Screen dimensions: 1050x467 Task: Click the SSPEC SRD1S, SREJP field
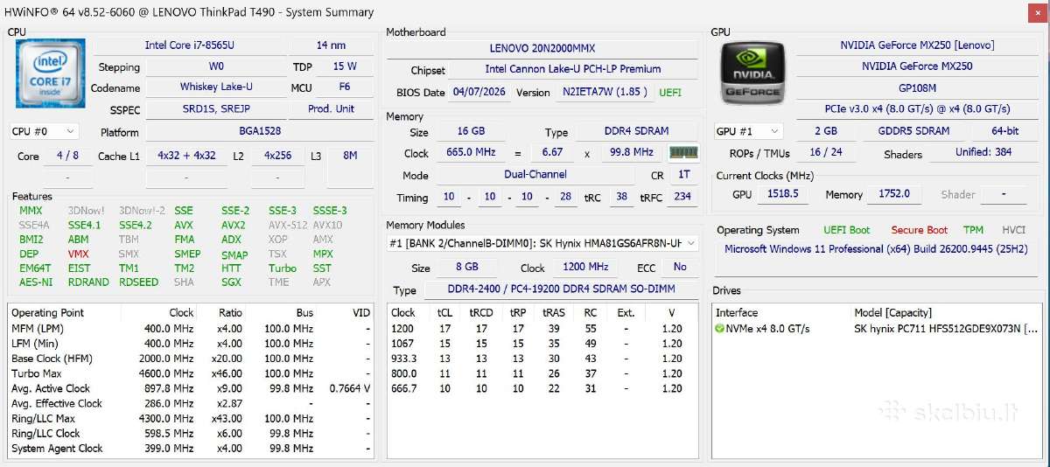[x=215, y=109]
